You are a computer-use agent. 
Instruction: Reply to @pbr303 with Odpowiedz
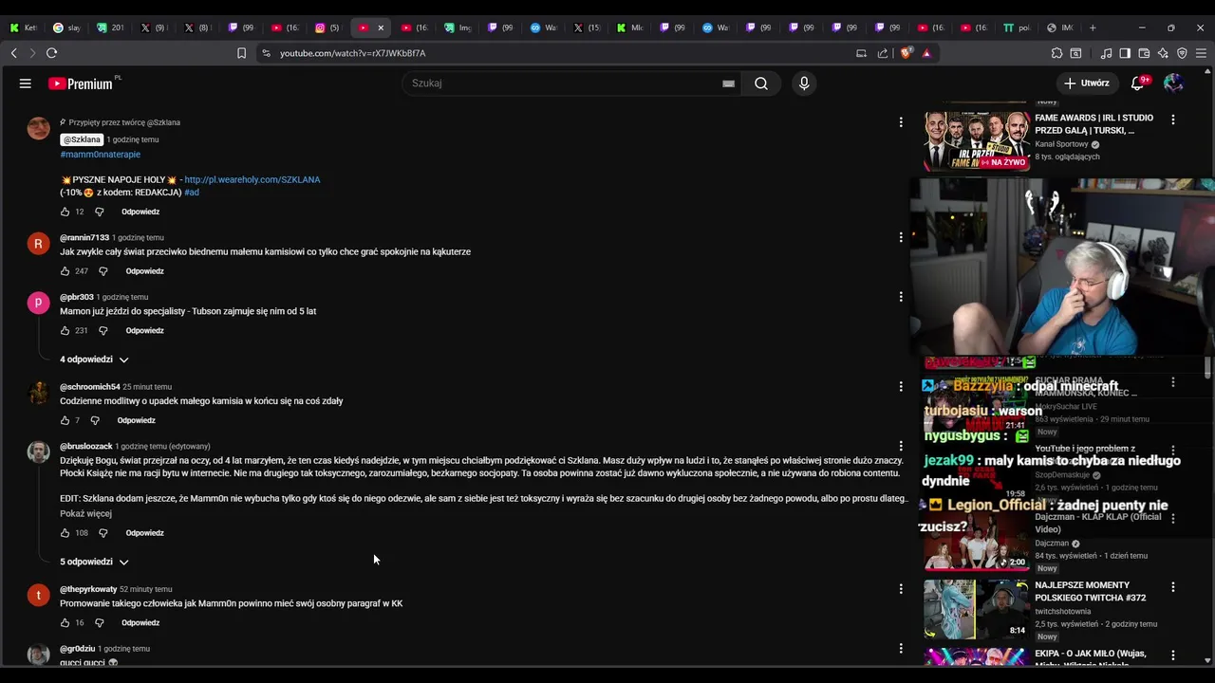pyautogui.click(x=144, y=331)
